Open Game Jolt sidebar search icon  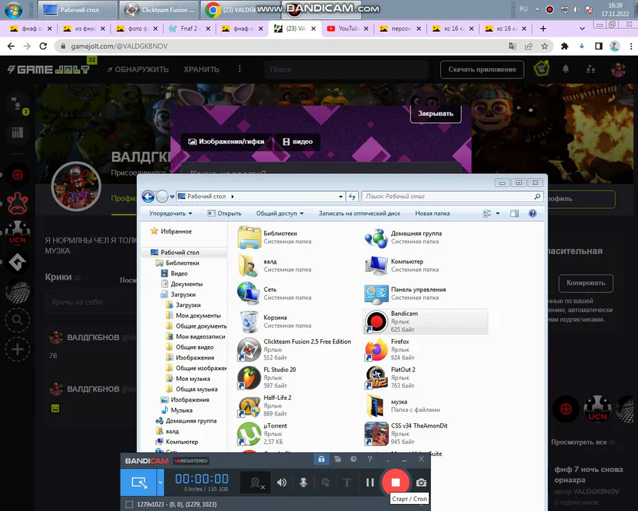(x=18, y=320)
